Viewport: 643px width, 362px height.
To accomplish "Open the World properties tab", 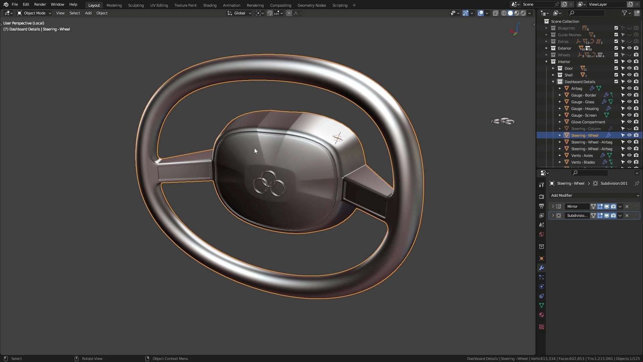I will click(542, 234).
